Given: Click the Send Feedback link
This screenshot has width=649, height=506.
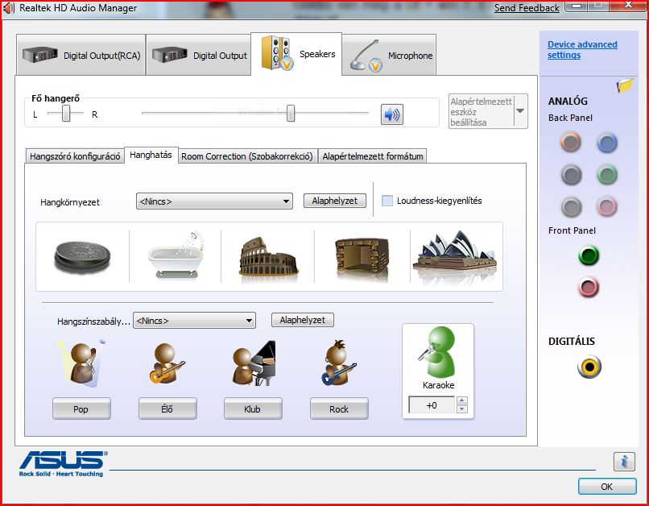Looking at the screenshot, I should point(527,8).
